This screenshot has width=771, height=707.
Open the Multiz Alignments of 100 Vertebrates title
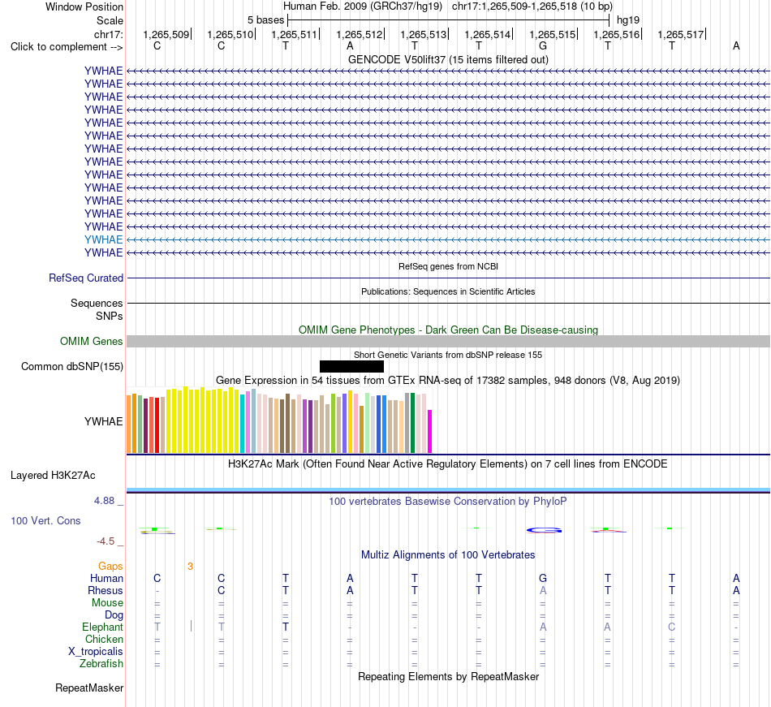tap(448, 555)
